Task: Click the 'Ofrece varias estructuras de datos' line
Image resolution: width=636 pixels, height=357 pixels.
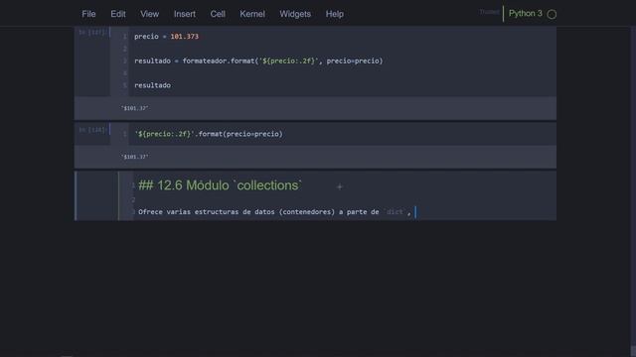Action: (274, 212)
